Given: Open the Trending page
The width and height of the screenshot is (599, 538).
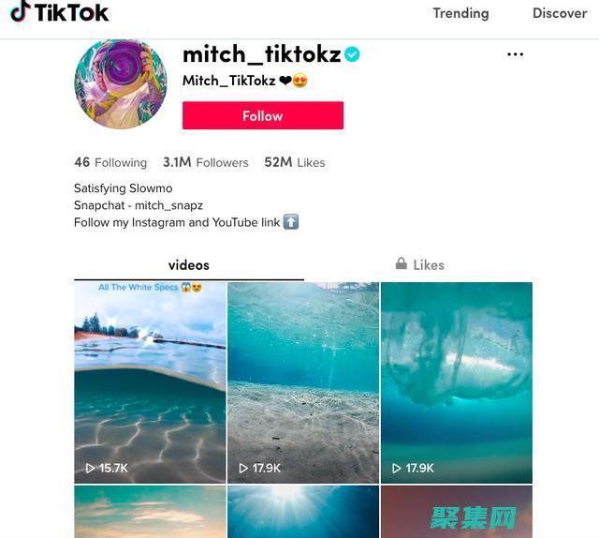Looking at the screenshot, I should tap(460, 13).
